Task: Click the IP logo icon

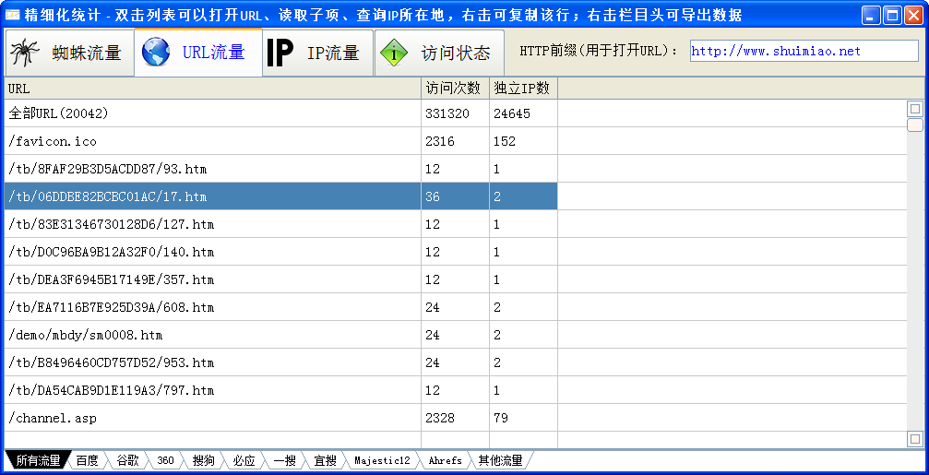Action: (x=280, y=53)
